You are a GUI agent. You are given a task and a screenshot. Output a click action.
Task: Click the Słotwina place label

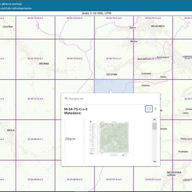point(145,85)
